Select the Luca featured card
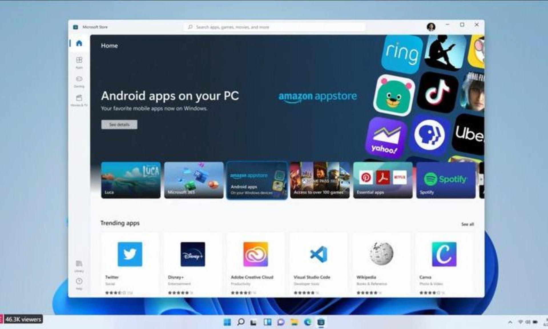 click(x=131, y=180)
